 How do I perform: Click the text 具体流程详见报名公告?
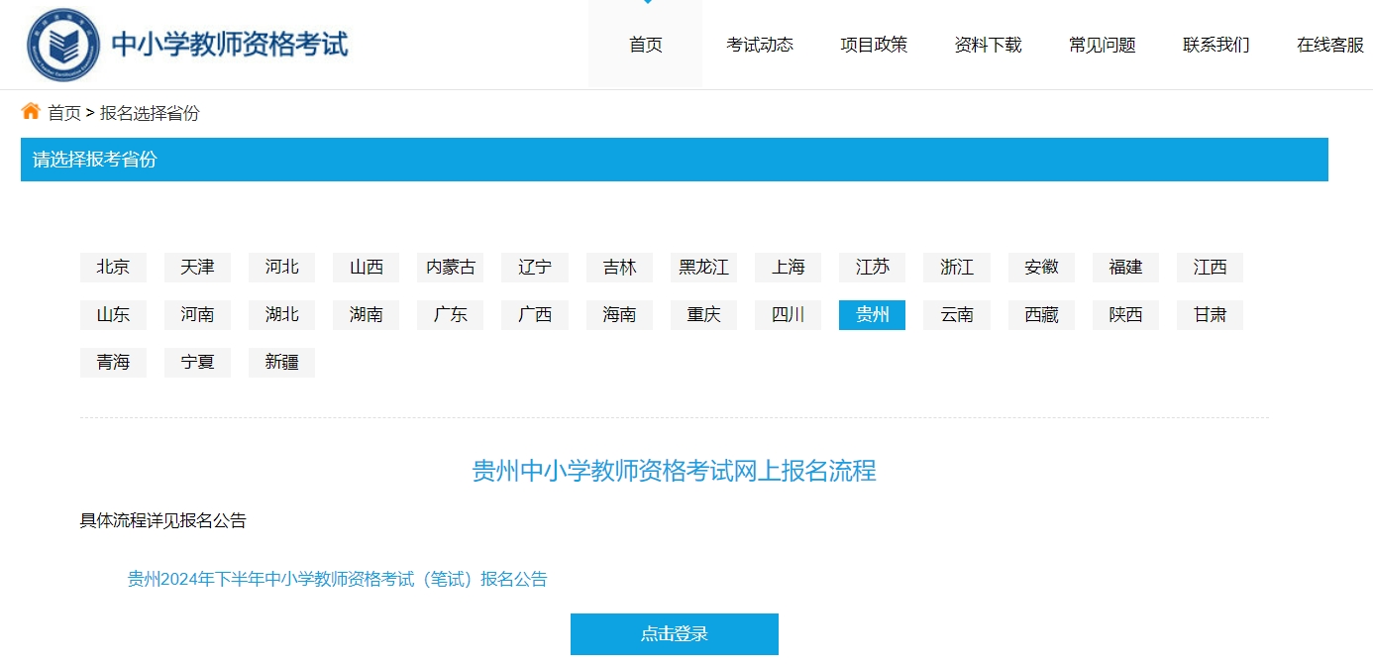click(x=162, y=521)
